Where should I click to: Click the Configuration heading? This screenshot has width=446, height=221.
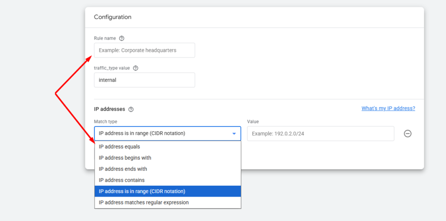pyautogui.click(x=113, y=17)
